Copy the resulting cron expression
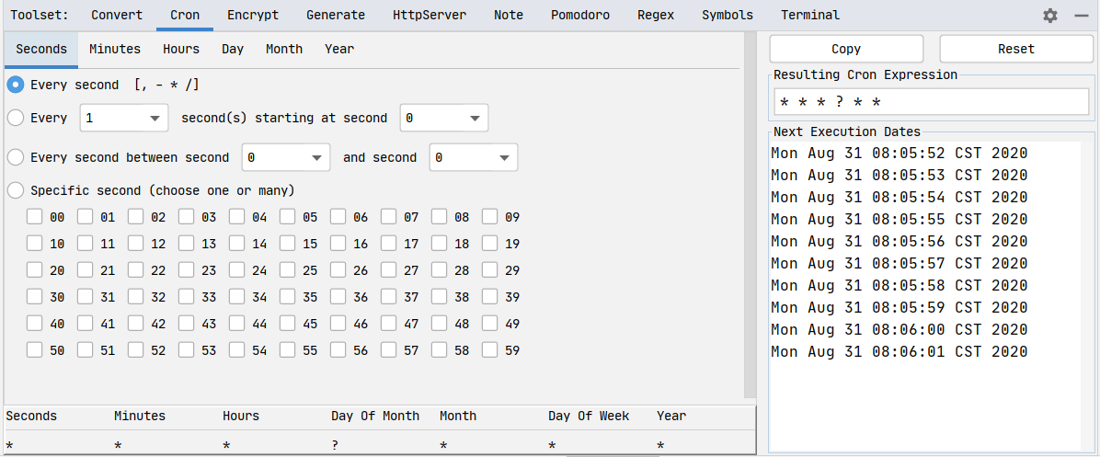The image size is (1100, 457). point(846,49)
